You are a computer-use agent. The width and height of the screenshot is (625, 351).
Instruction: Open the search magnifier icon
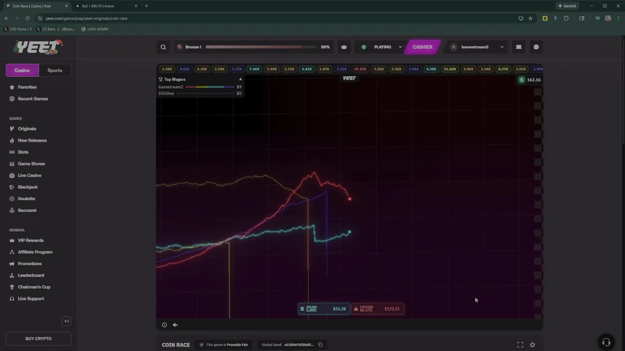click(x=163, y=47)
